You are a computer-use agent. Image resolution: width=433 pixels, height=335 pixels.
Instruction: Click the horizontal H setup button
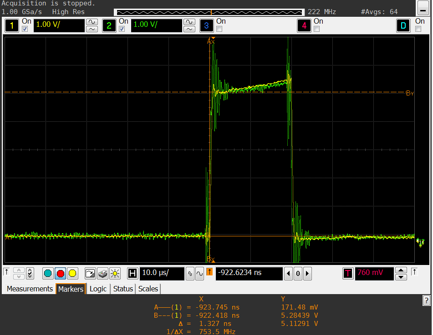point(132,273)
